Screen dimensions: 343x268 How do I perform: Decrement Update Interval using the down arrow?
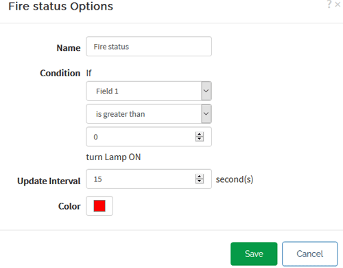(x=200, y=181)
